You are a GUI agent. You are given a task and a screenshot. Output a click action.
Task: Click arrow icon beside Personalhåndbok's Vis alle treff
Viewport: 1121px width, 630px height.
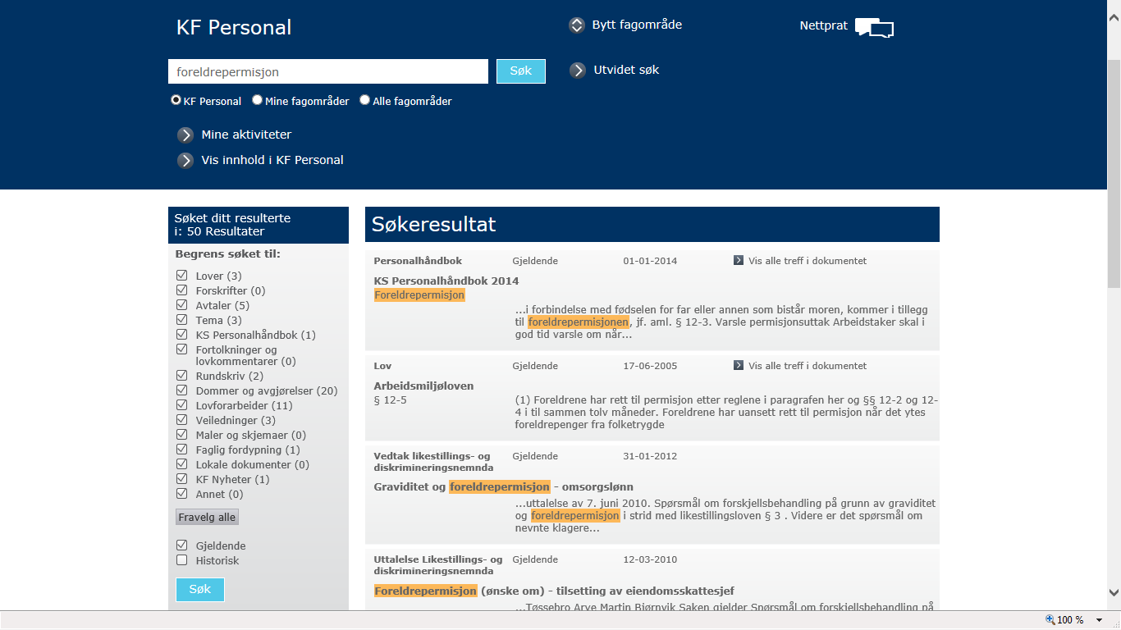[x=739, y=261]
